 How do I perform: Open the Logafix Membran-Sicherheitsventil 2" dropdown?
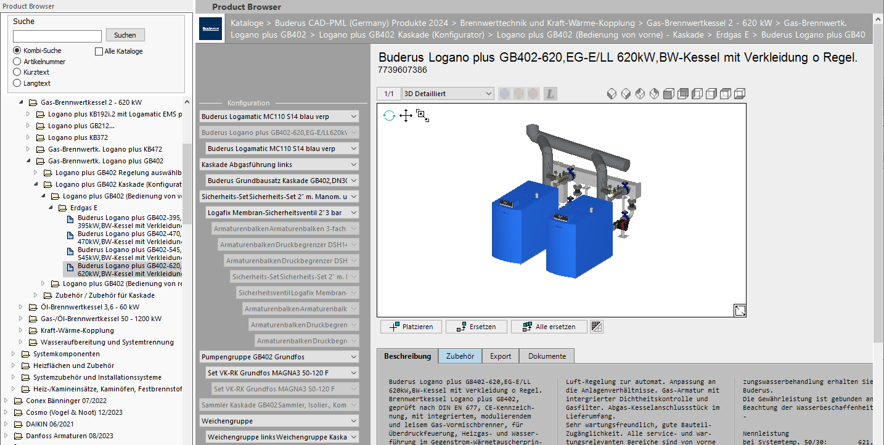(x=282, y=213)
